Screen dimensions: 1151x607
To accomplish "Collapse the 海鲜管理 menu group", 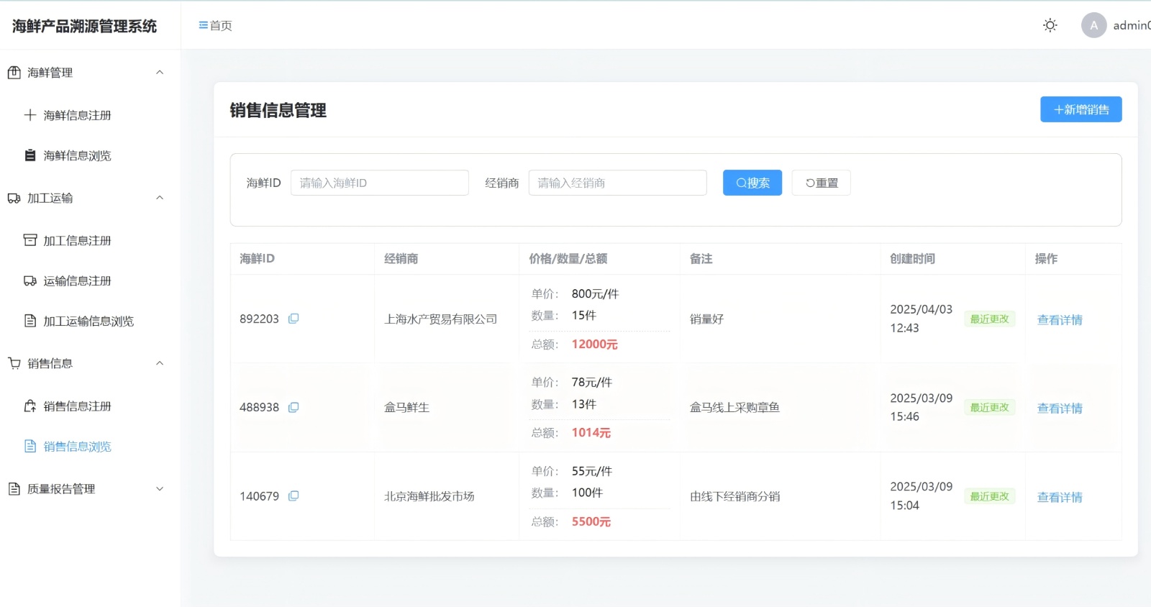I will coord(160,73).
